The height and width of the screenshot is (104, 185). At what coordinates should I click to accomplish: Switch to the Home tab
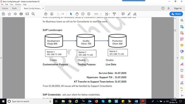coord(5,8)
